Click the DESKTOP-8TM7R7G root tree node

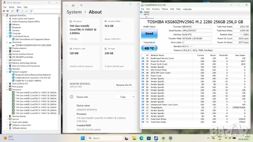[x=17, y=16]
